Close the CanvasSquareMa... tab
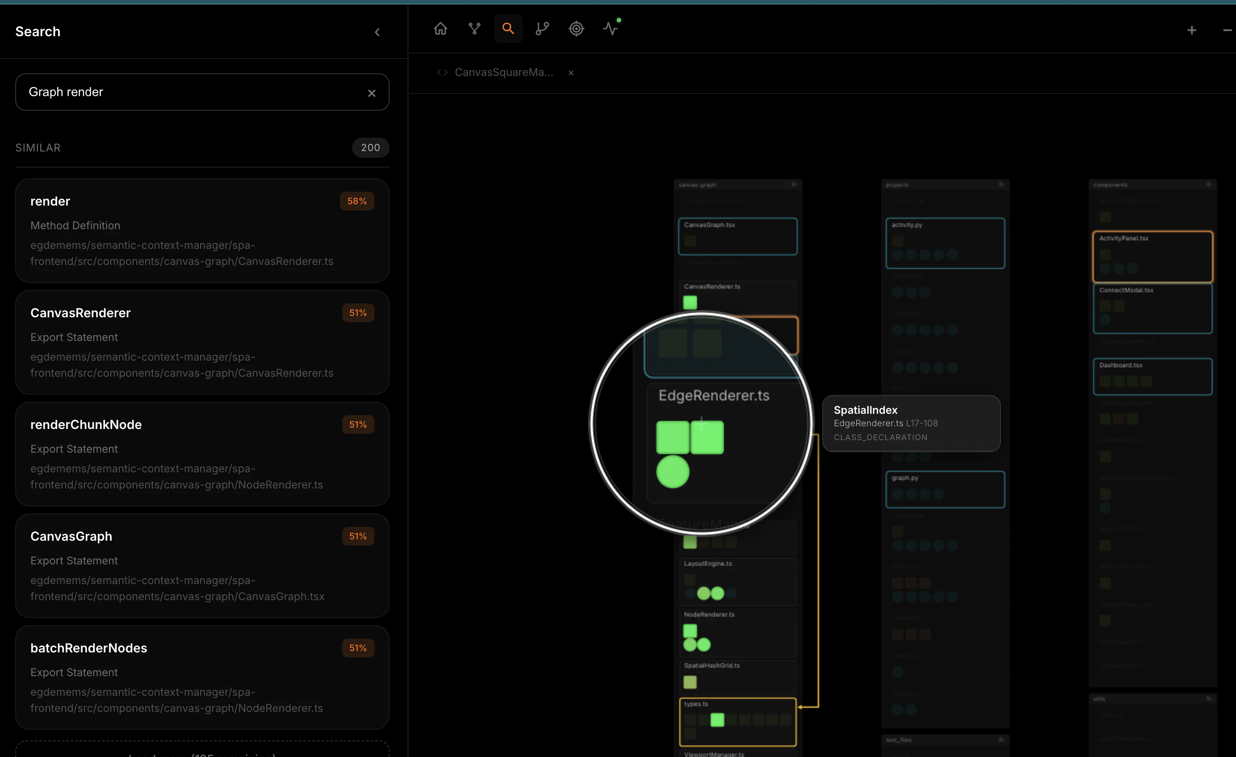 coord(571,73)
